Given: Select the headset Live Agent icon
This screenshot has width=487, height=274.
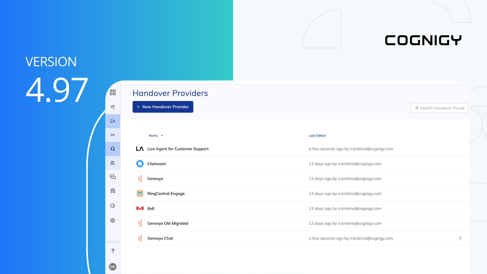Looking at the screenshot, I should 113,149.
